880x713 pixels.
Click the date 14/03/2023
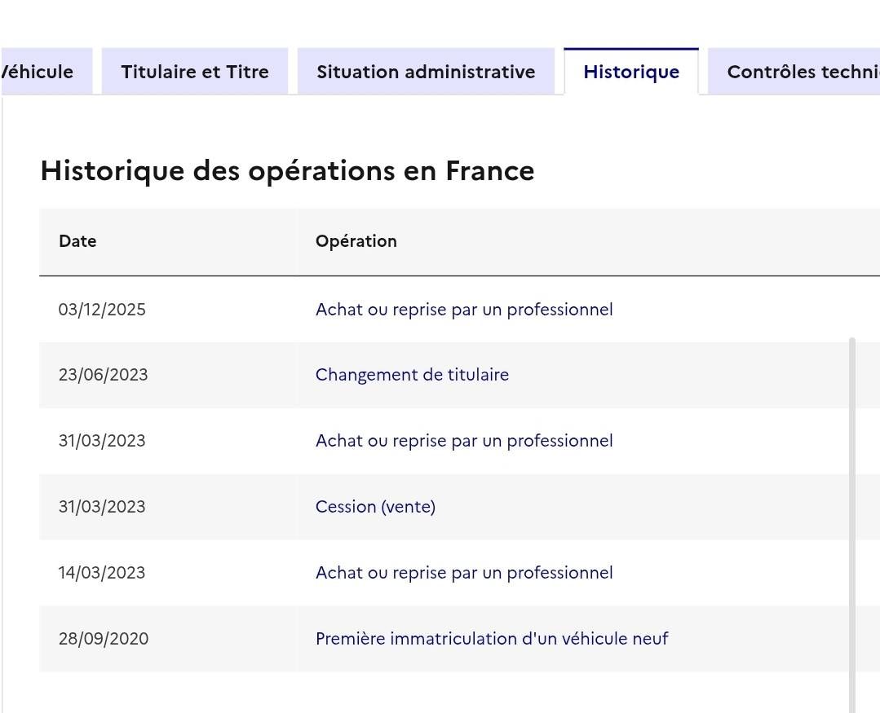click(102, 573)
